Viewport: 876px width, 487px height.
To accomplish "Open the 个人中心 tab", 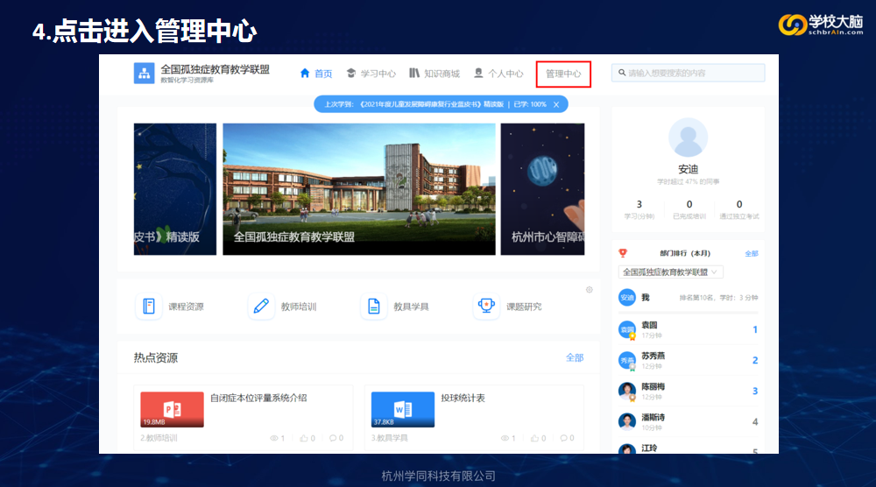I will coord(498,74).
